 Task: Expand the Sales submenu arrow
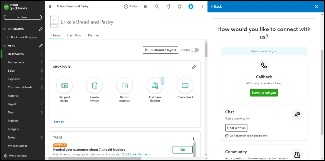[x=42, y=71]
